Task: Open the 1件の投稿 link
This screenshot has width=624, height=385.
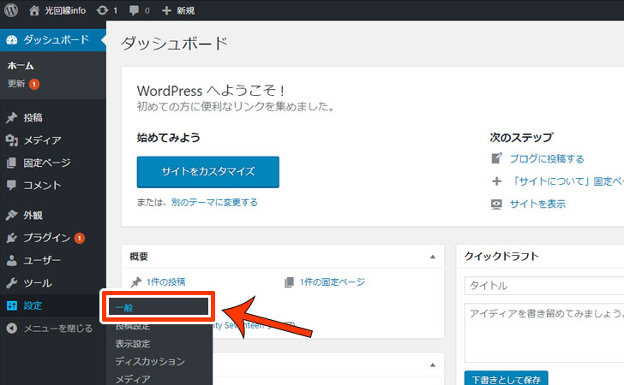Action: pos(165,282)
